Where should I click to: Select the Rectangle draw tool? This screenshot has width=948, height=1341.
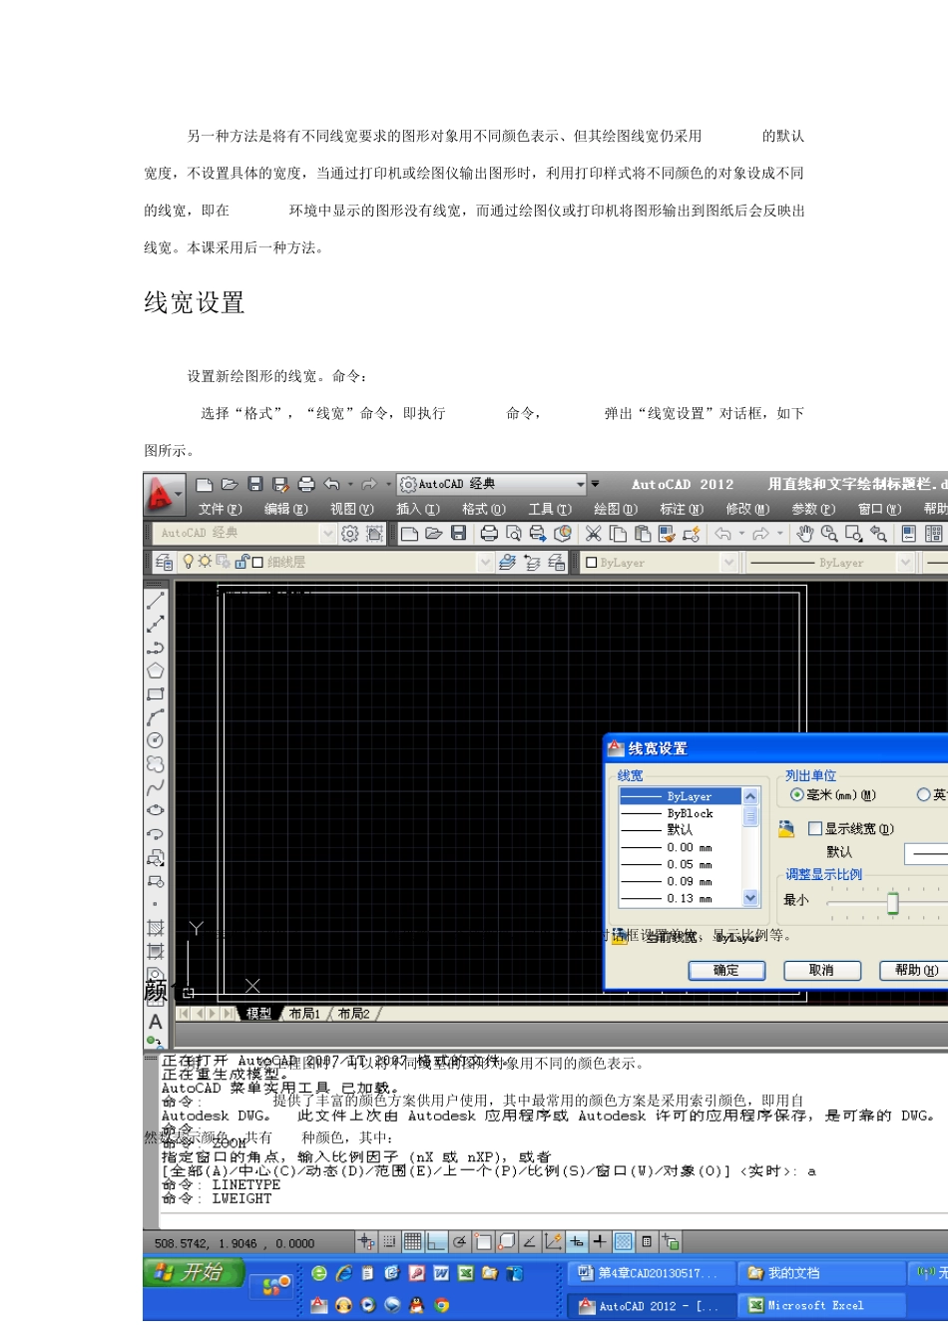[x=156, y=693]
